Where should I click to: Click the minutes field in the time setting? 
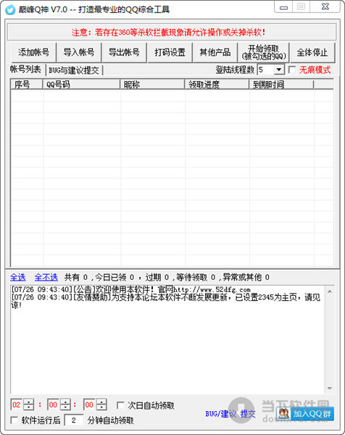(x=53, y=405)
